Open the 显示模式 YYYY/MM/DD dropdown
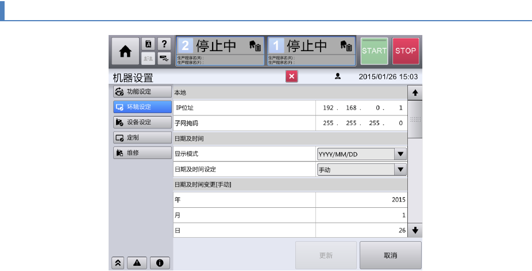532x271 pixels. click(x=361, y=154)
